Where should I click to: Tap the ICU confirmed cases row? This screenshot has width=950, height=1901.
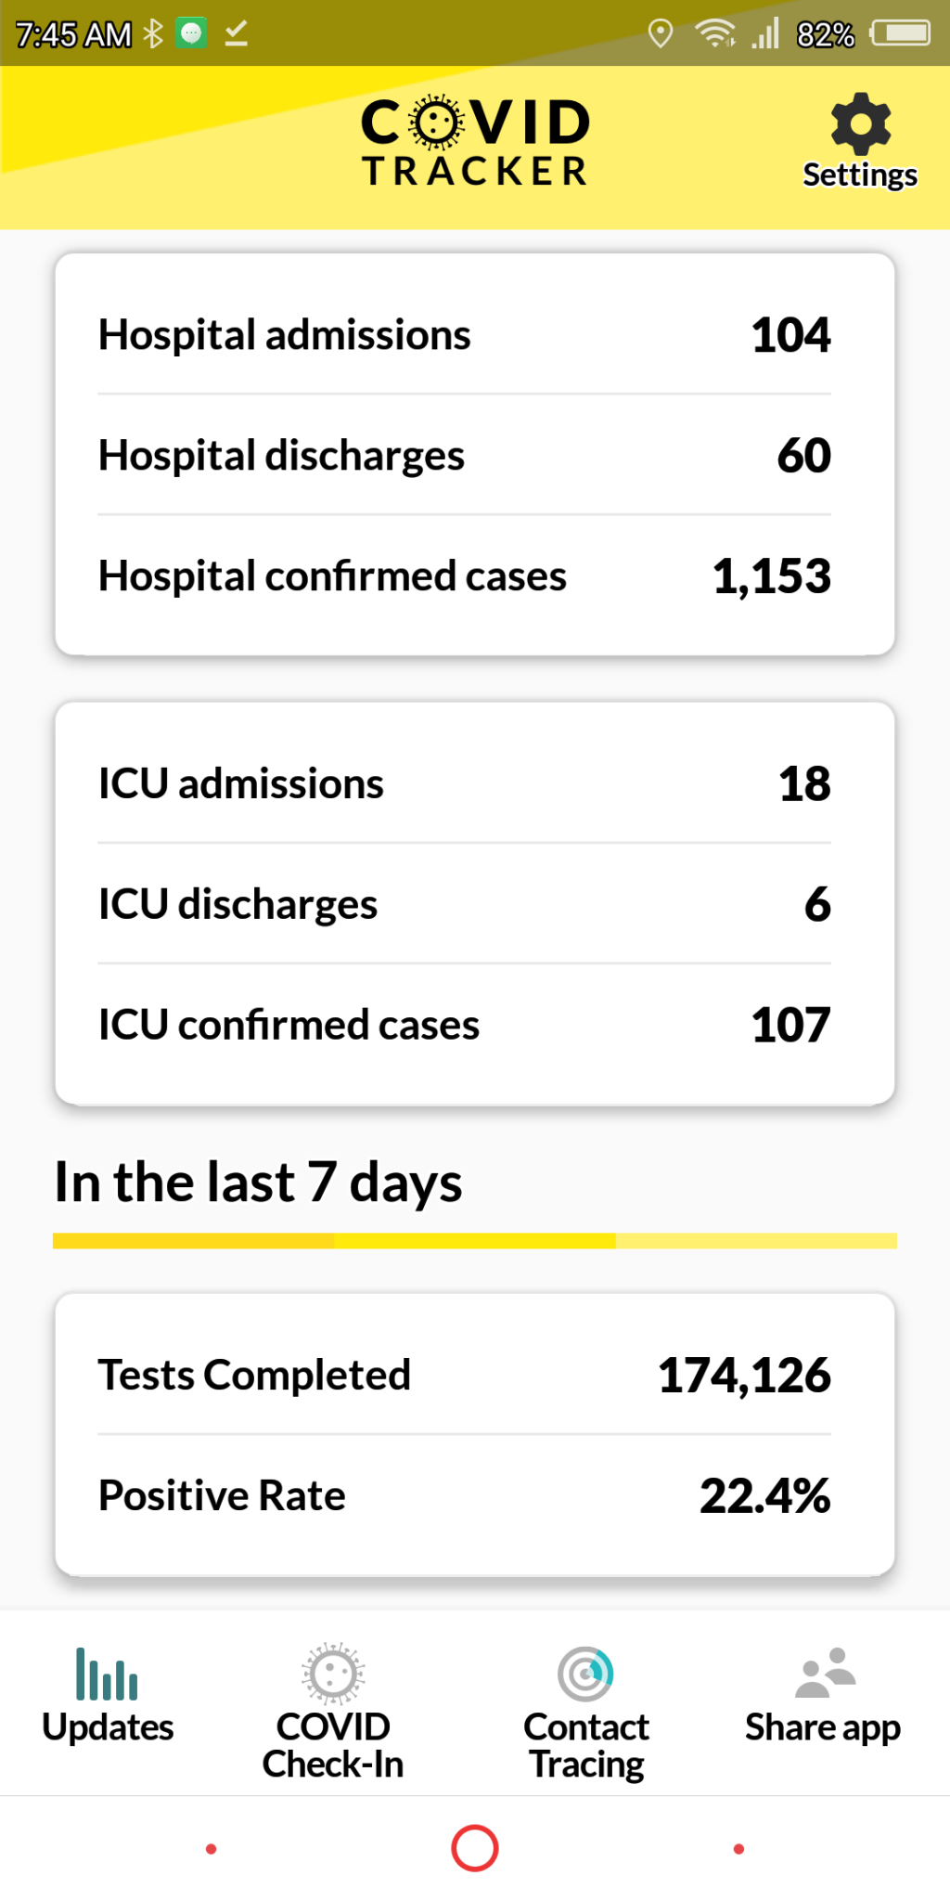click(x=464, y=1026)
